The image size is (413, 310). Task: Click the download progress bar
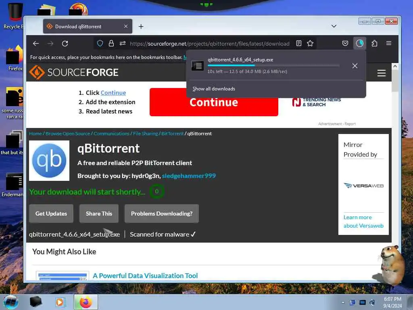point(273,65)
